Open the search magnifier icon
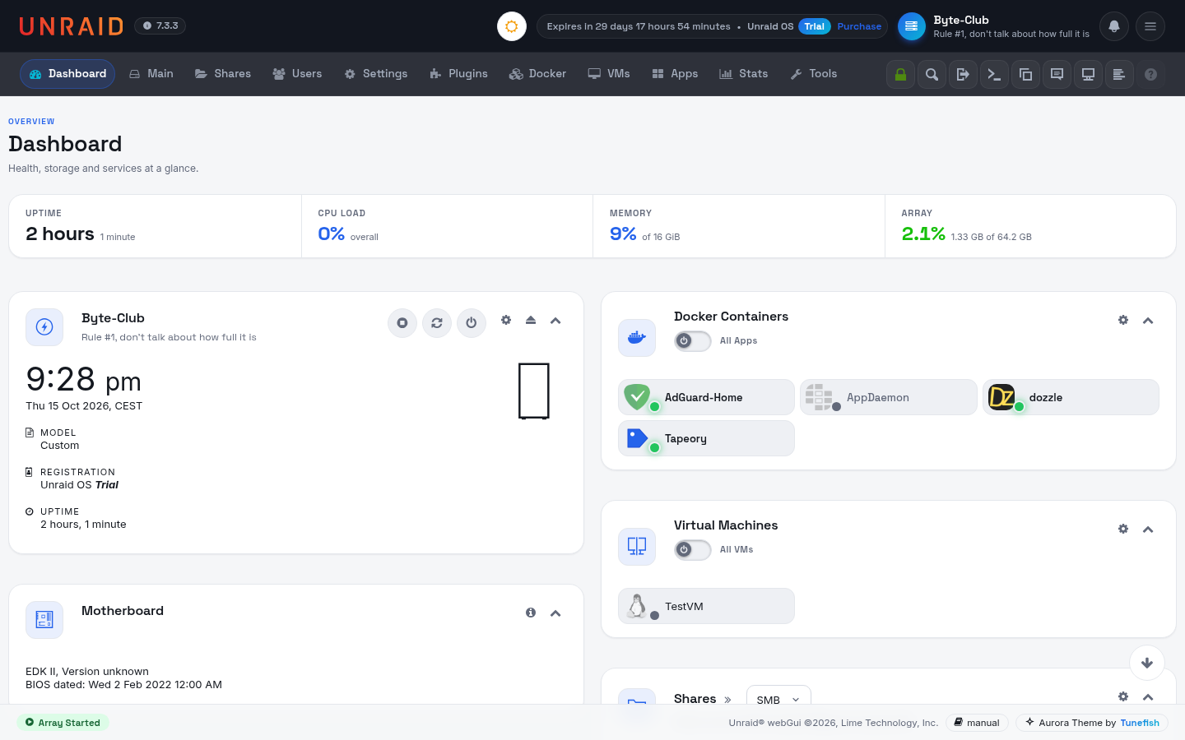The height and width of the screenshot is (740, 1185). 932,74
